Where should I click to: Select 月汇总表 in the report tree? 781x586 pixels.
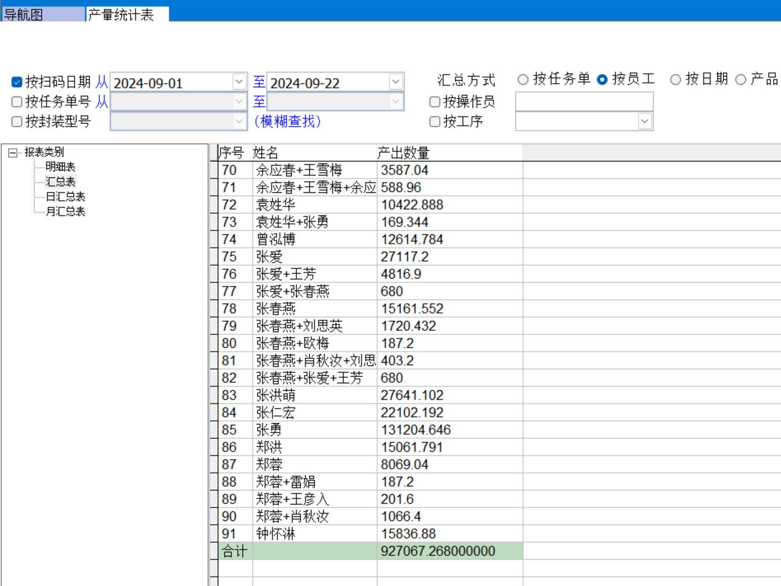point(65,211)
